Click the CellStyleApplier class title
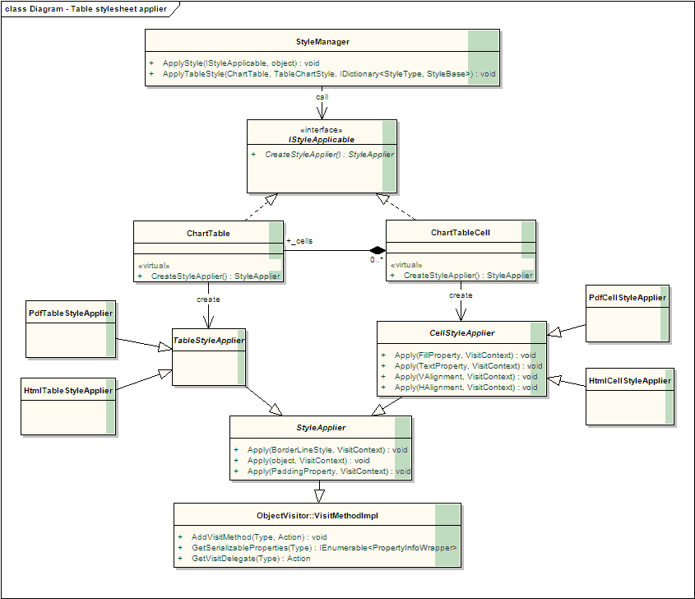 462,332
